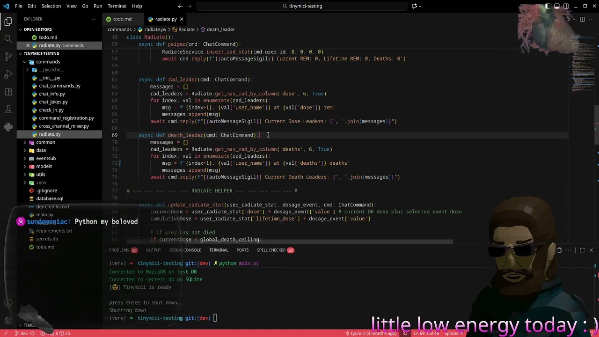The height and width of the screenshot is (337, 599).
Task: Open the Selection menu
Action: pyautogui.click(x=51, y=6)
